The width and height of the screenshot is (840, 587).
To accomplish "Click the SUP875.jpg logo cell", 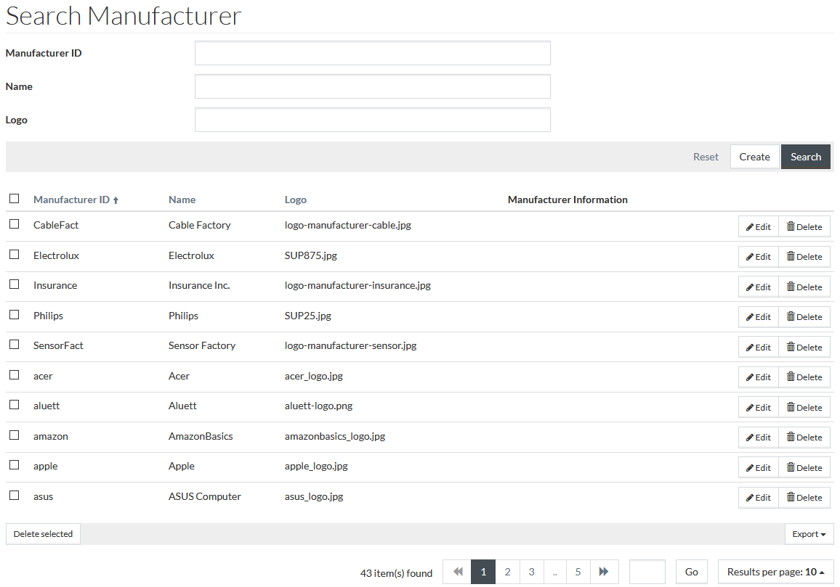I will click(311, 255).
